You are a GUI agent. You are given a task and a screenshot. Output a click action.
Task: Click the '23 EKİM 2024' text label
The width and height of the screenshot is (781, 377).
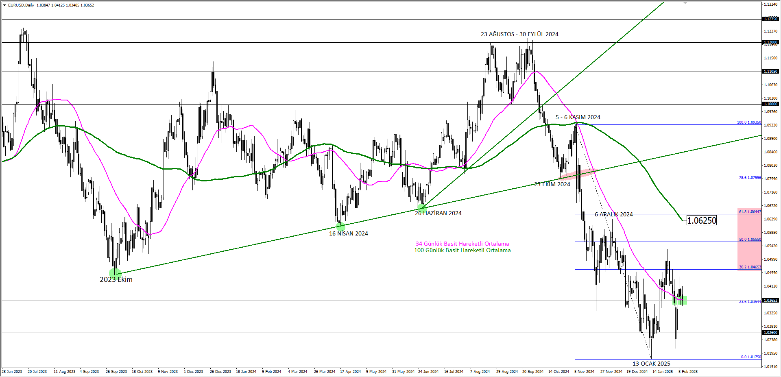(552, 184)
